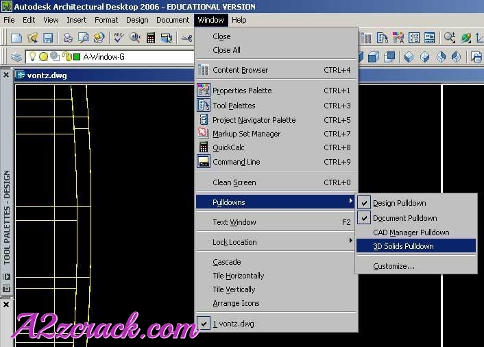Open Customize... in Pulldowns submenu
Image resolution: width=484 pixels, height=347 pixels.
416,266
